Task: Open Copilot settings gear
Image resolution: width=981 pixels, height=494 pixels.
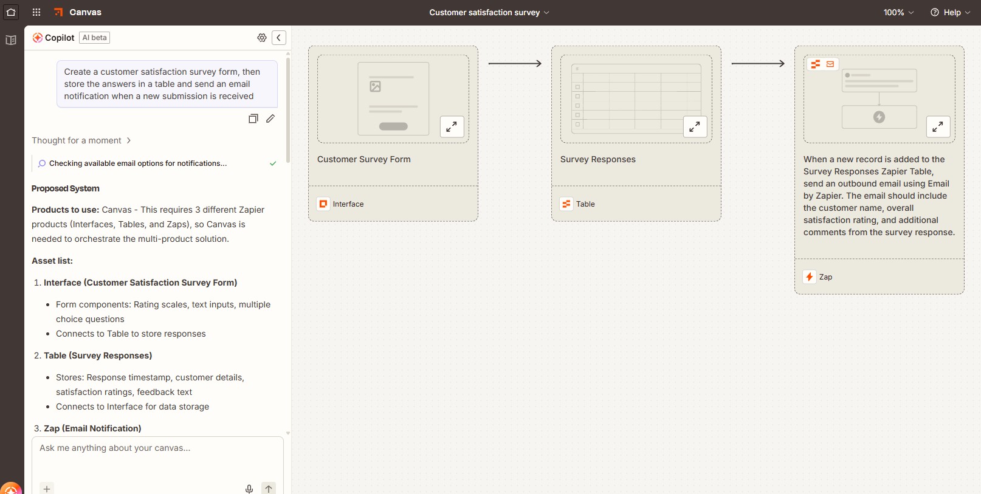Action: (262, 38)
